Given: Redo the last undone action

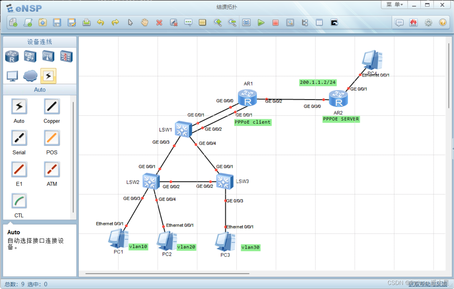Looking at the screenshot, I should [x=115, y=22].
